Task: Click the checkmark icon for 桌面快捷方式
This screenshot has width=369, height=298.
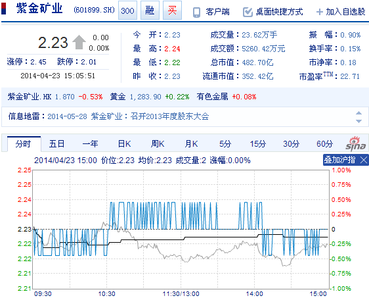Action: pos(248,12)
